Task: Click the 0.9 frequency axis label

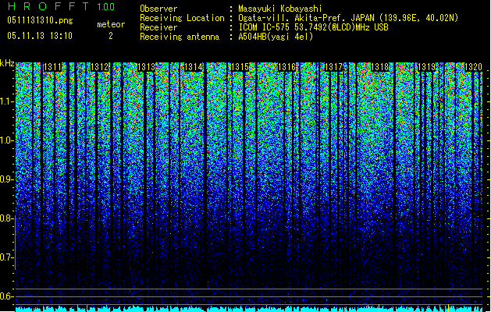Action: pos(7,179)
